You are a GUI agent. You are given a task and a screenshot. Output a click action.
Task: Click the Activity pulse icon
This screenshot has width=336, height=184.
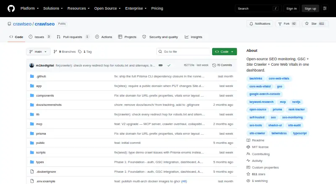[248, 161]
